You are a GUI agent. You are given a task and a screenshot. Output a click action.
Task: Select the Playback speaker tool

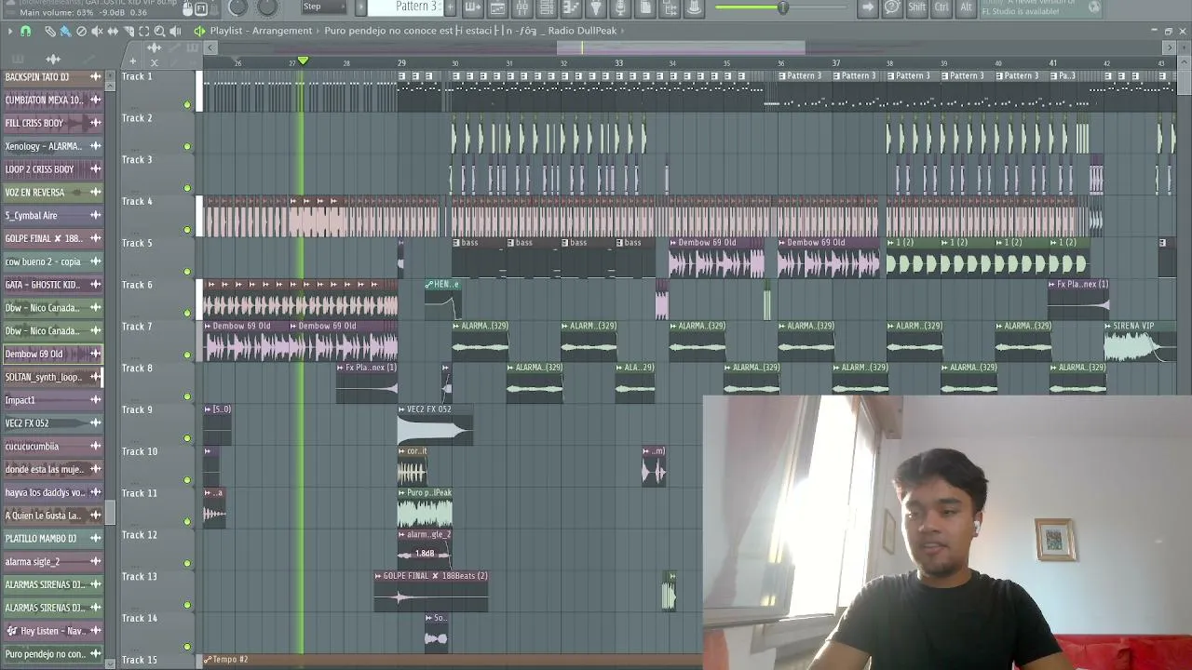pos(175,31)
